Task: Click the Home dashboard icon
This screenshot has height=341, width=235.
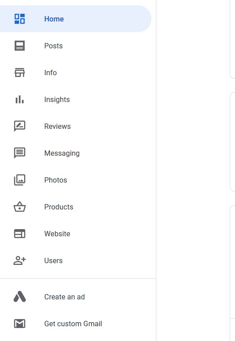Action: pos(20,19)
